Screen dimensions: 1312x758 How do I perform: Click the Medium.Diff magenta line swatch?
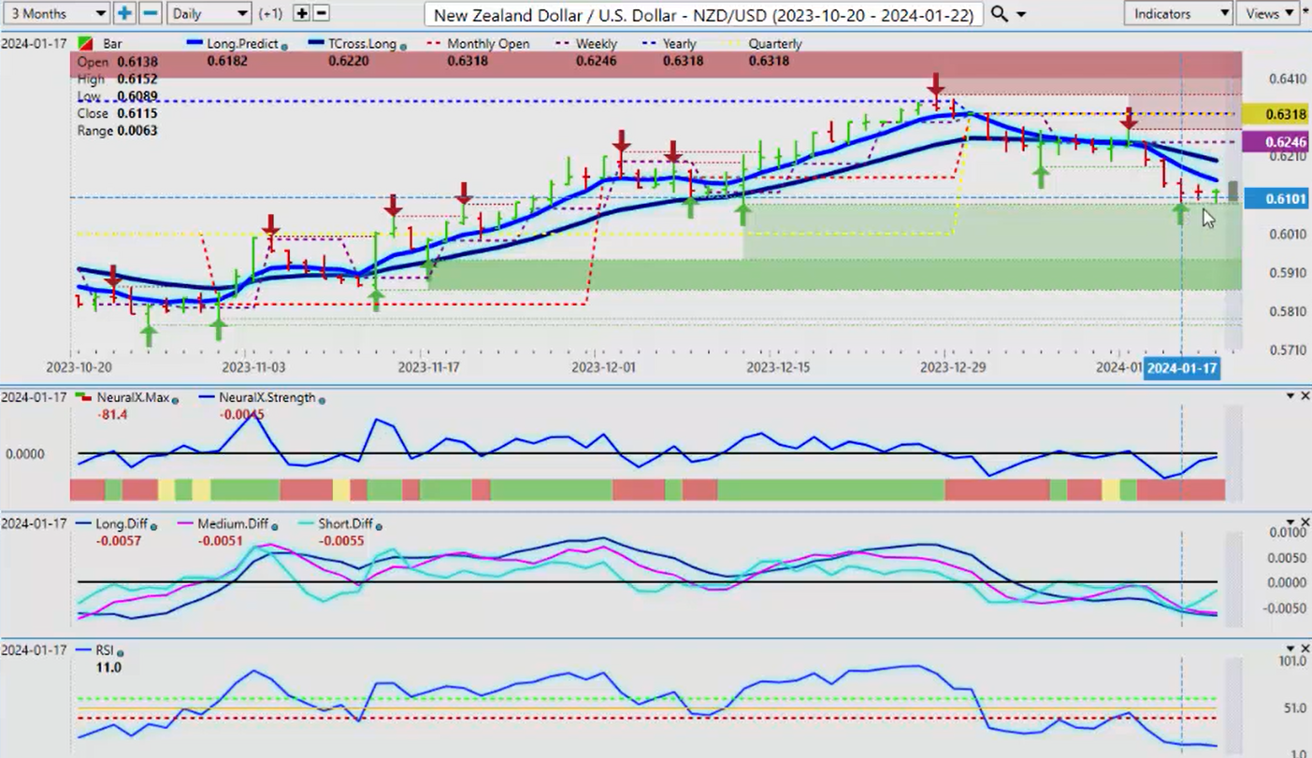(x=184, y=524)
